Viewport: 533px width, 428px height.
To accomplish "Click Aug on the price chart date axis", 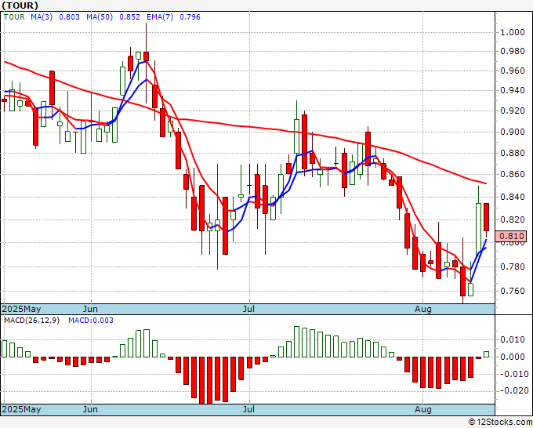I will pos(422,309).
